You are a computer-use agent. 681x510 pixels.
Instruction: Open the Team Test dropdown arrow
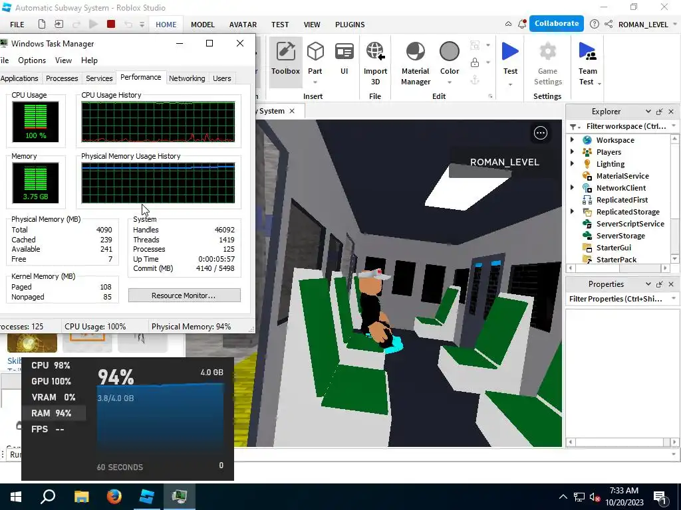point(599,83)
